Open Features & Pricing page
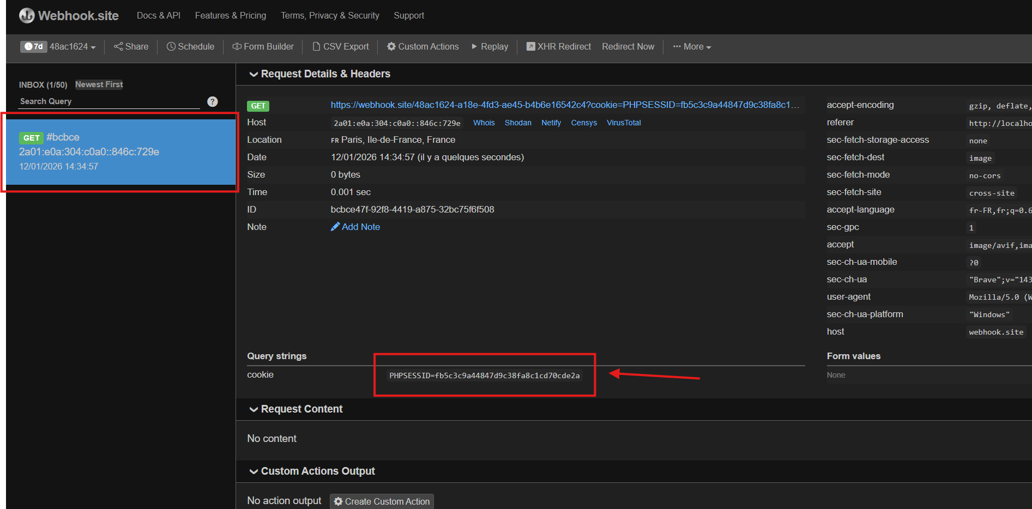The image size is (1032, 509). pyautogui.click(x=231, y=16)
